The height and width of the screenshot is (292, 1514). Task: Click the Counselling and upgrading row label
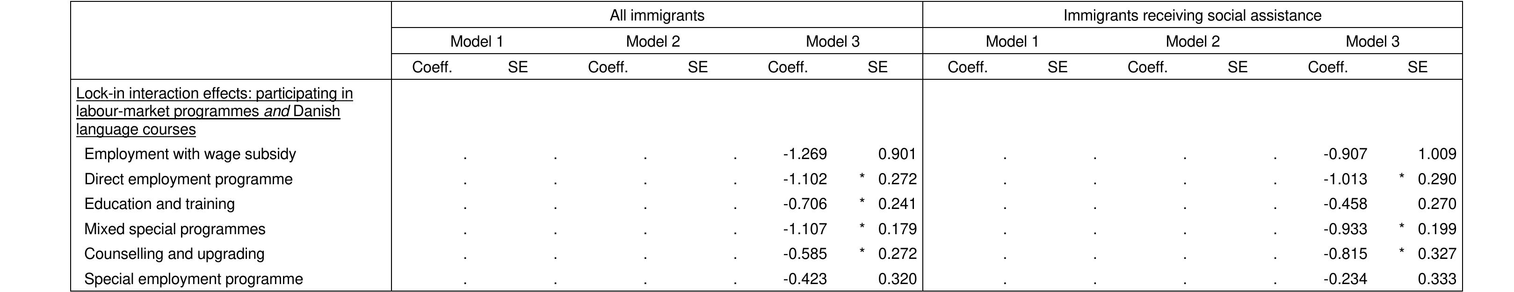[x=174, y=254]
